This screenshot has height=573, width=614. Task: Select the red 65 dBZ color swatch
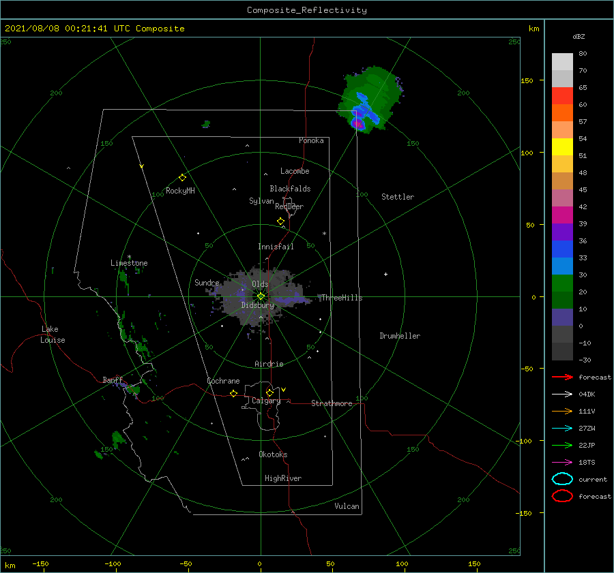[562, 95]
